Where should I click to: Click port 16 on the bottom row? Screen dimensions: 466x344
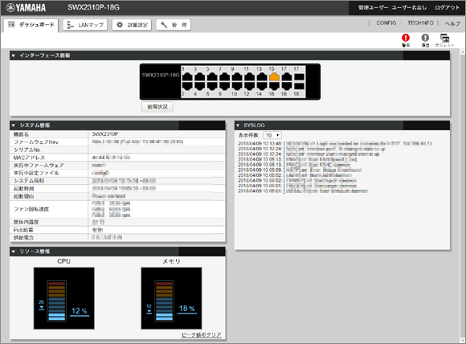[274, 86]
